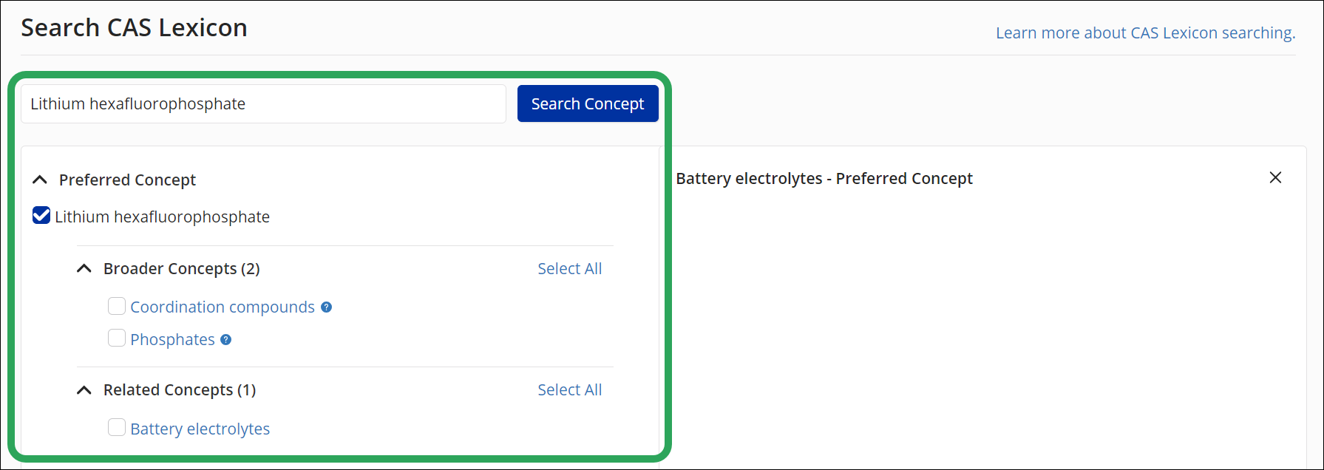The image size is (1324, 470).
Task: Focus the Lithium hexafluorophosphate search field
Action: tap(263, 103)
